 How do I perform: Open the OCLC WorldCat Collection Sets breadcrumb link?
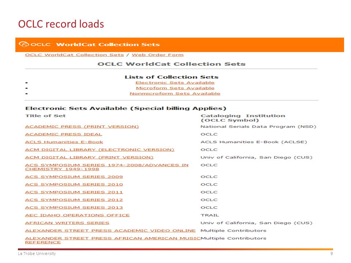(x=74, y=55)
